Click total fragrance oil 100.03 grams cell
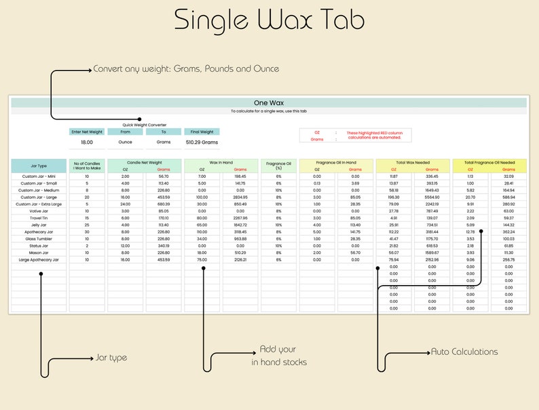 click(508, 239)
